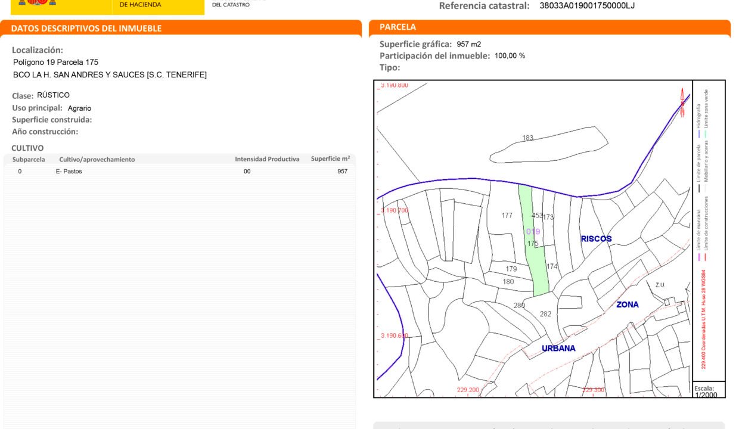739x429 pixels.
Task: Click the '100,00 %' participation value
Action: pyautogui.click(x=510, y=56)
